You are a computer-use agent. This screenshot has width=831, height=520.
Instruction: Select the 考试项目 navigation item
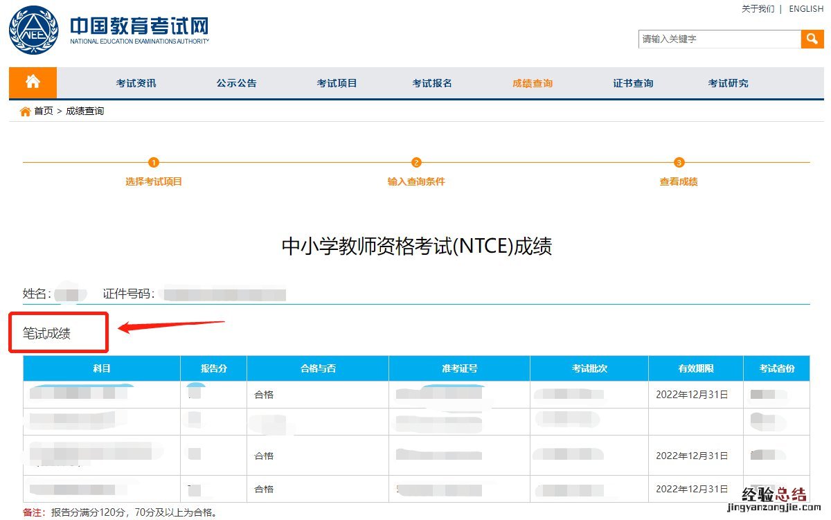click(337, 83)
